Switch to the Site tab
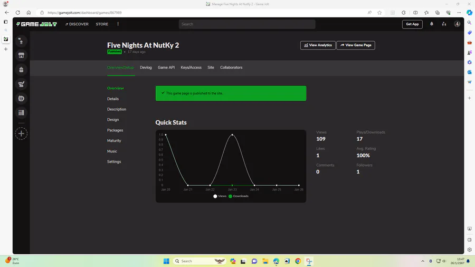Image resolution: width=475 pixels, height=267 pixels. click(211, 68)
